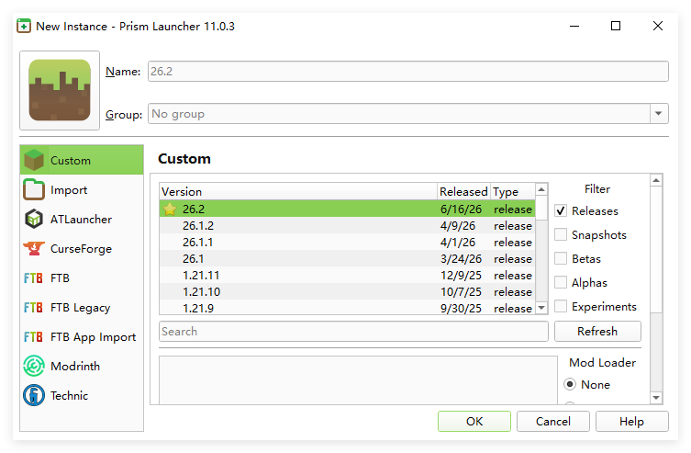Click the Import folder icon
This screenshot has height=453, width=691.
tap(34, 189)
